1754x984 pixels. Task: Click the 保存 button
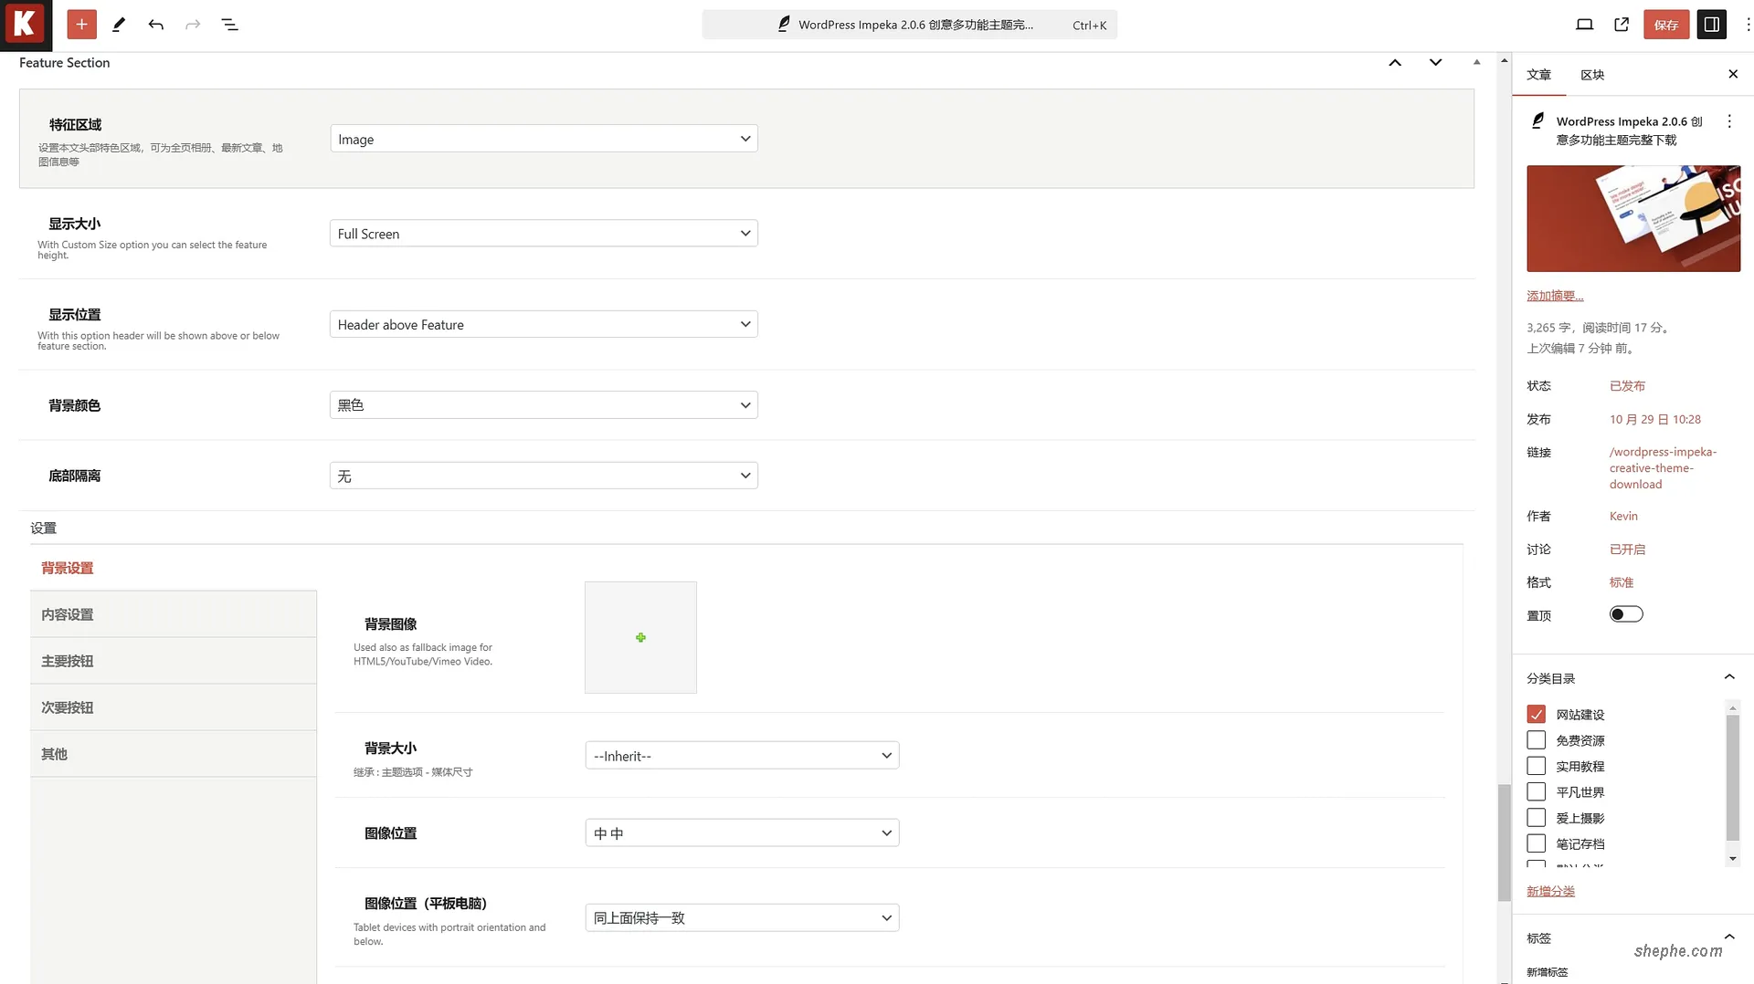1666,25
